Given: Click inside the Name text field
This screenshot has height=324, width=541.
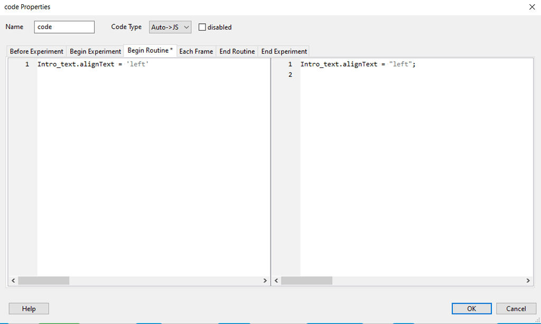Looking at the screenshot, I should [x=64, y=27].
